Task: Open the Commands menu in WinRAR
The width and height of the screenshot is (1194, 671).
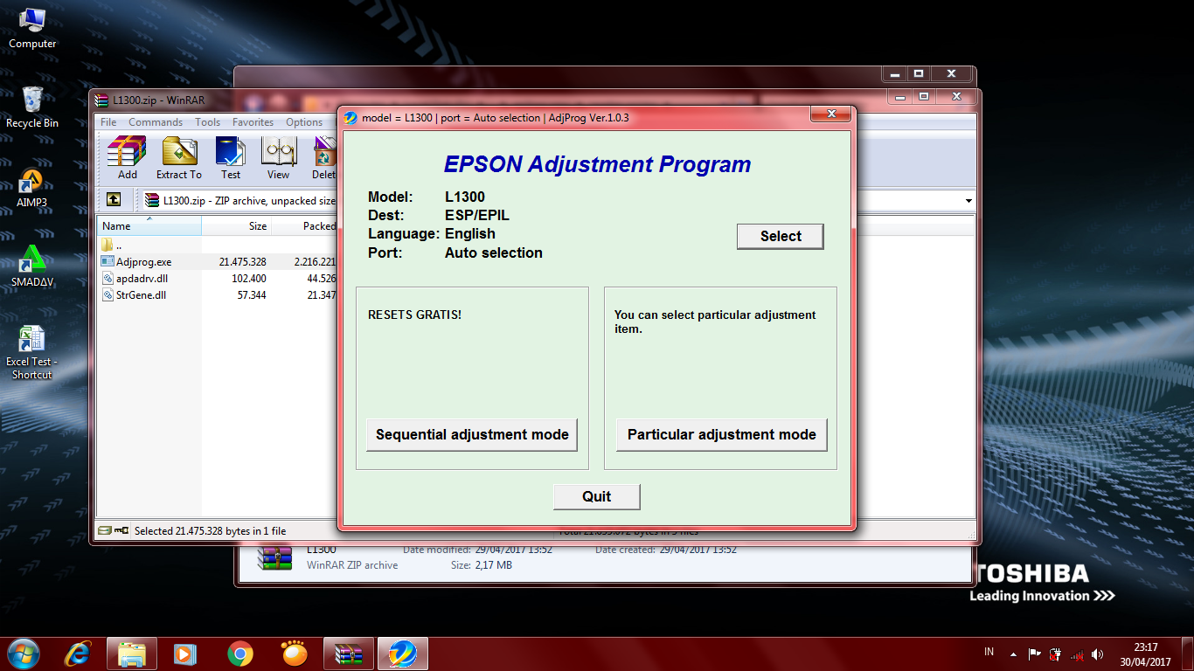Action: (x=156, y=122)
